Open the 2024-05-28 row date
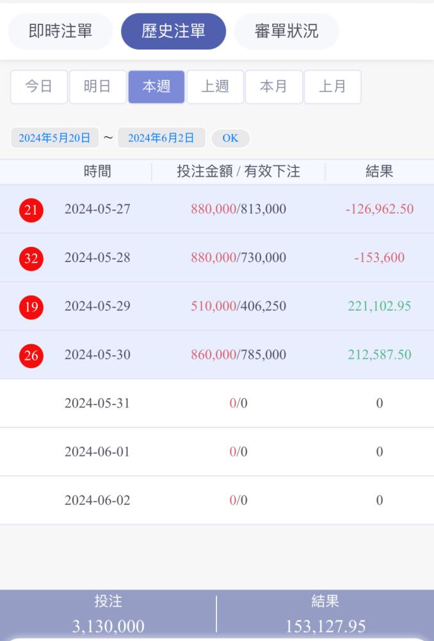434x641 pixels. pyautogui.click(x=97, y=258)
